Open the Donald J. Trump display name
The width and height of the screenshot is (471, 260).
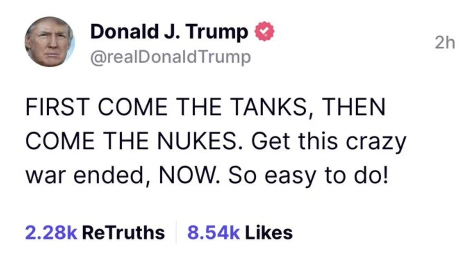169,33
